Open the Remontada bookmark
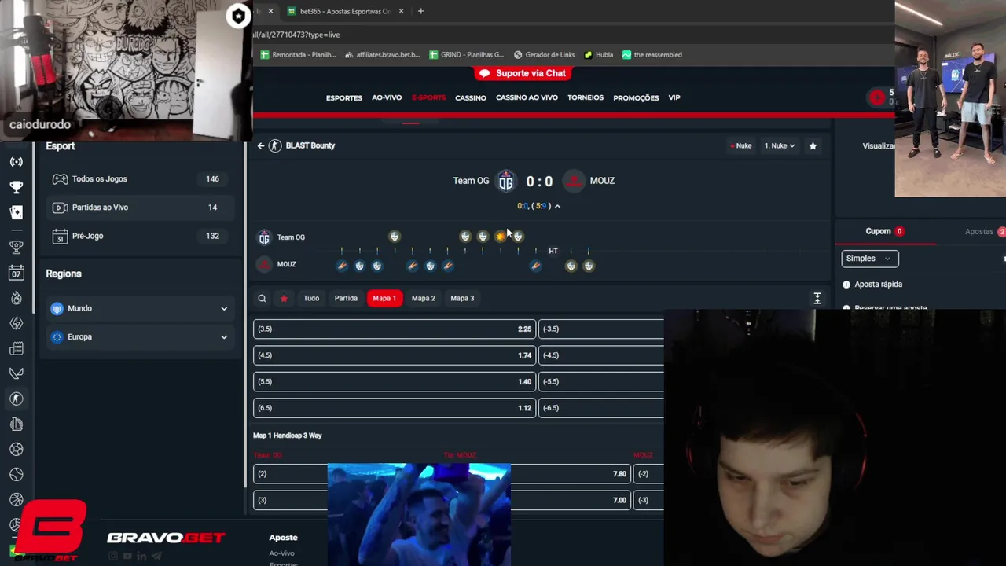Viewport: 1006px width, 566px height. point(298,55)
